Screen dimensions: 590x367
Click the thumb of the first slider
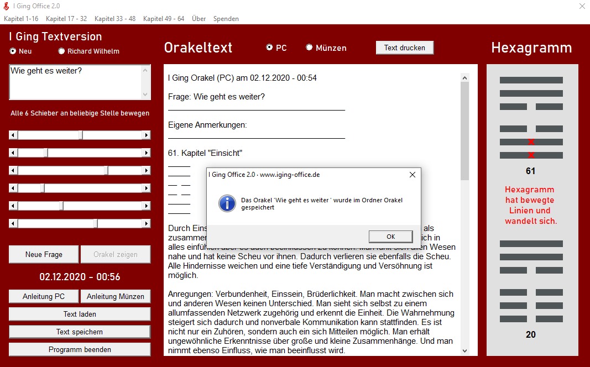click(81, 135)
